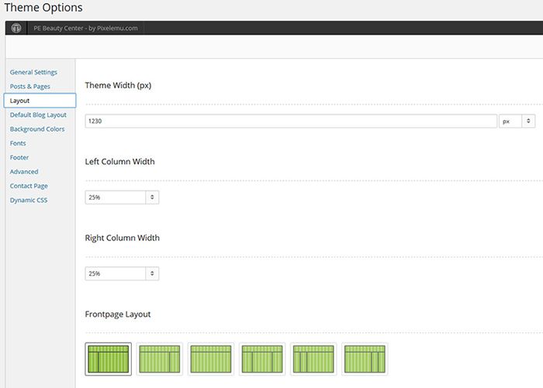Select full-width frontpage layout without sidebars
This screenshot has width=543, height=388.
[211, 359]
